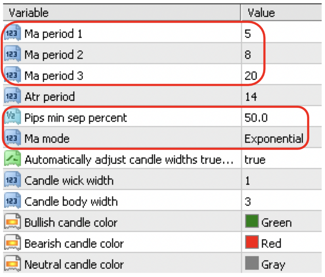Click the integer icon beside Atr period

click(12, 97)
